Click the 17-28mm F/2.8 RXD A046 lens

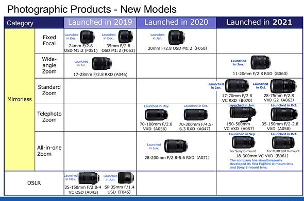102,63
